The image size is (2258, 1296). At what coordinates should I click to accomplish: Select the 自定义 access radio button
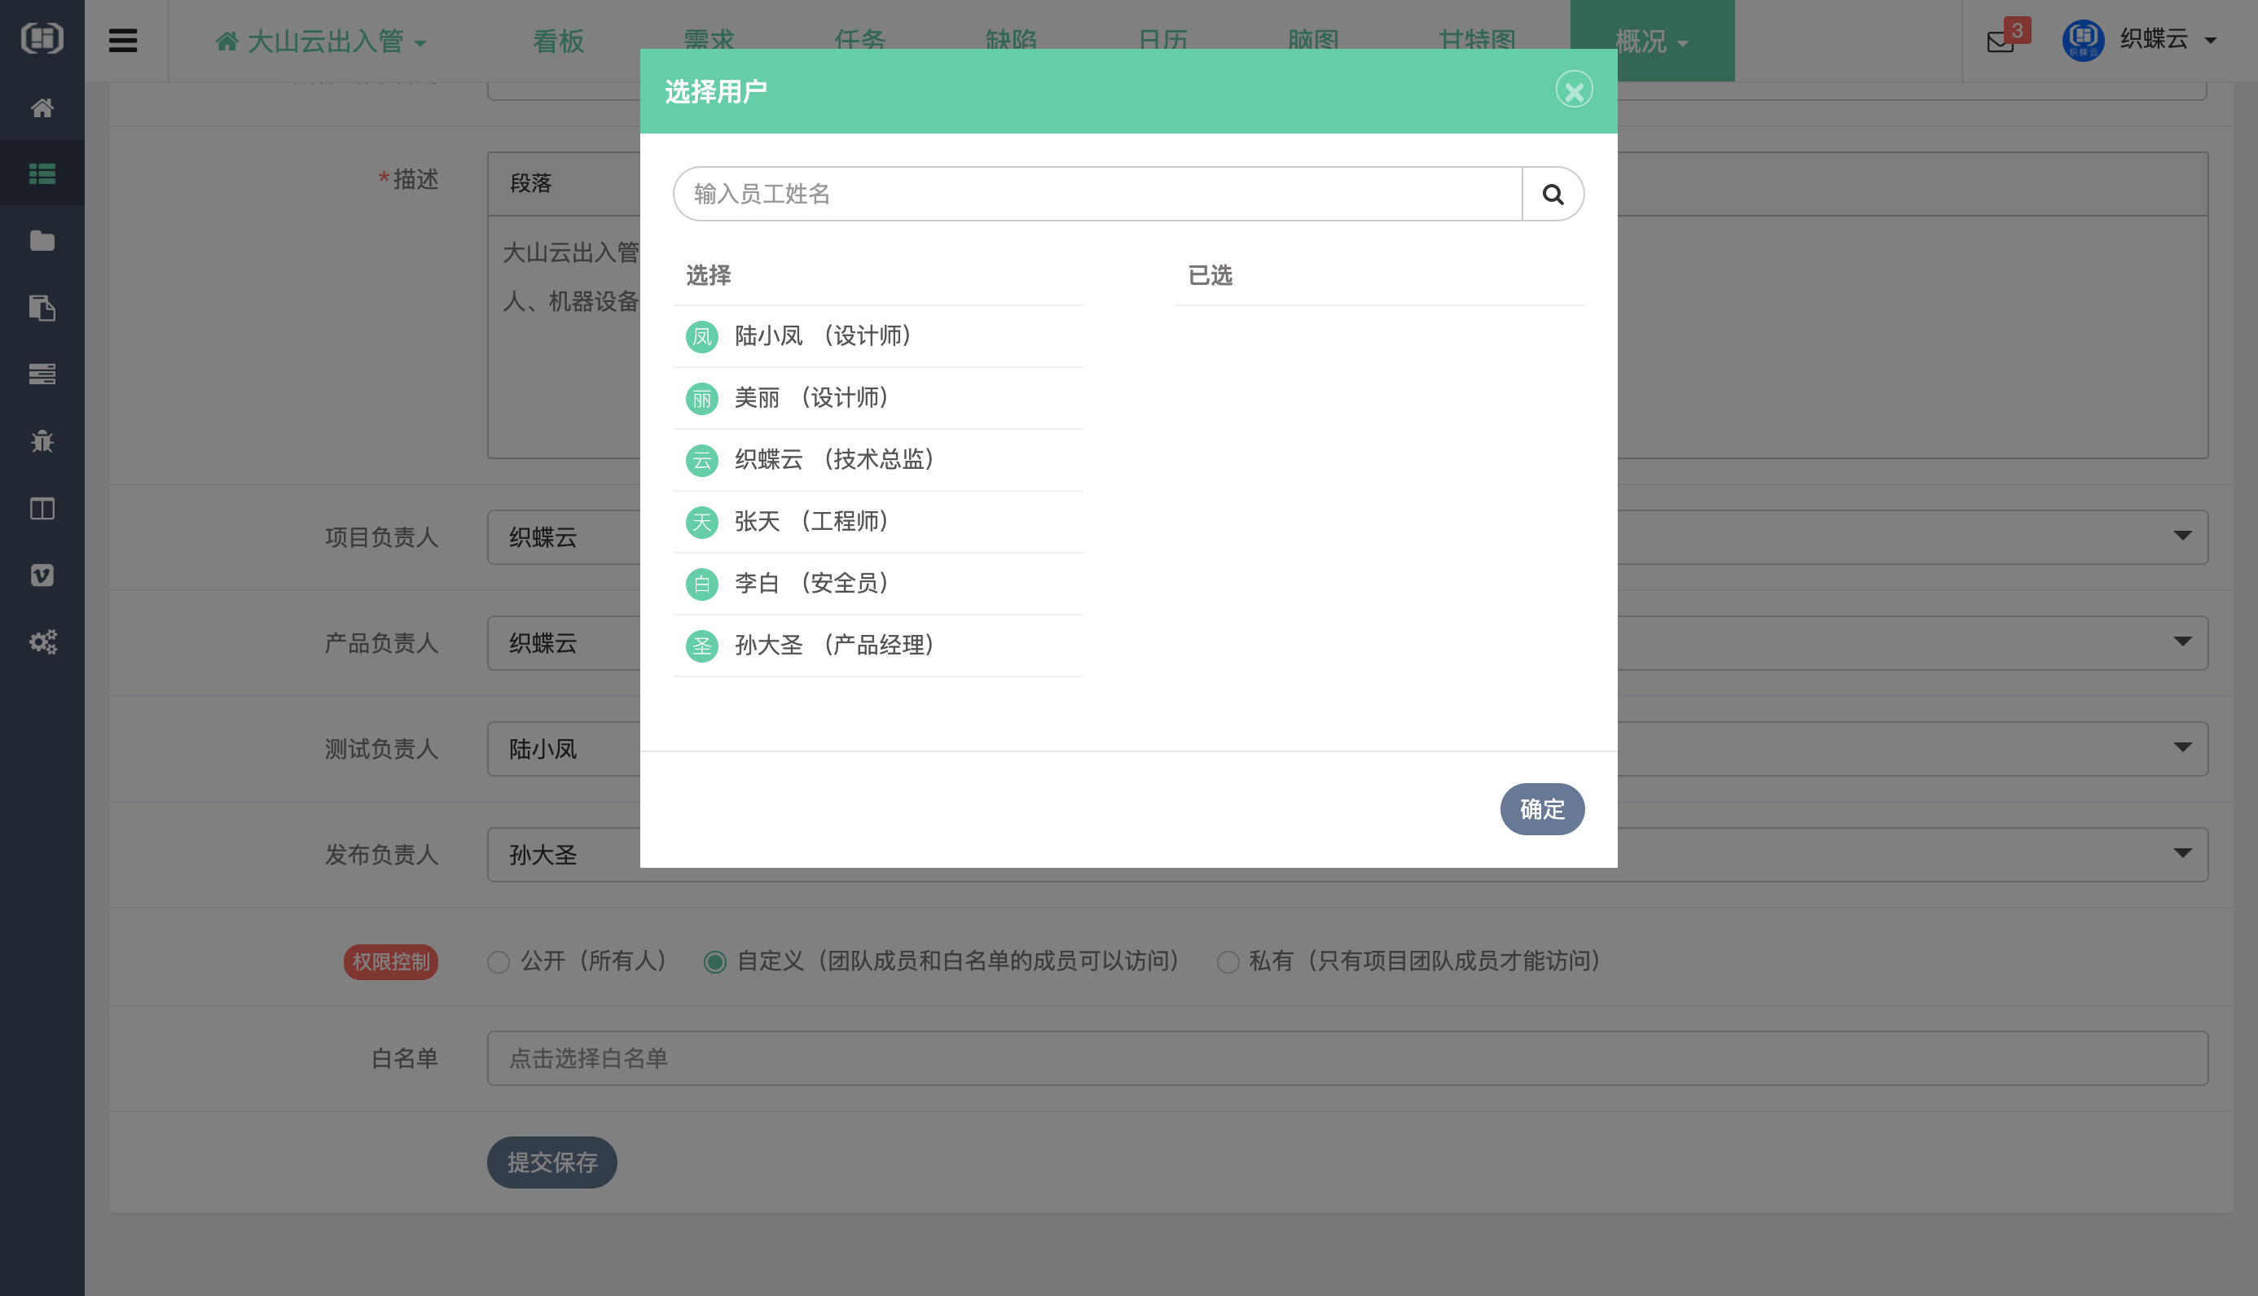pyautogui.click(x=715, y=961)
